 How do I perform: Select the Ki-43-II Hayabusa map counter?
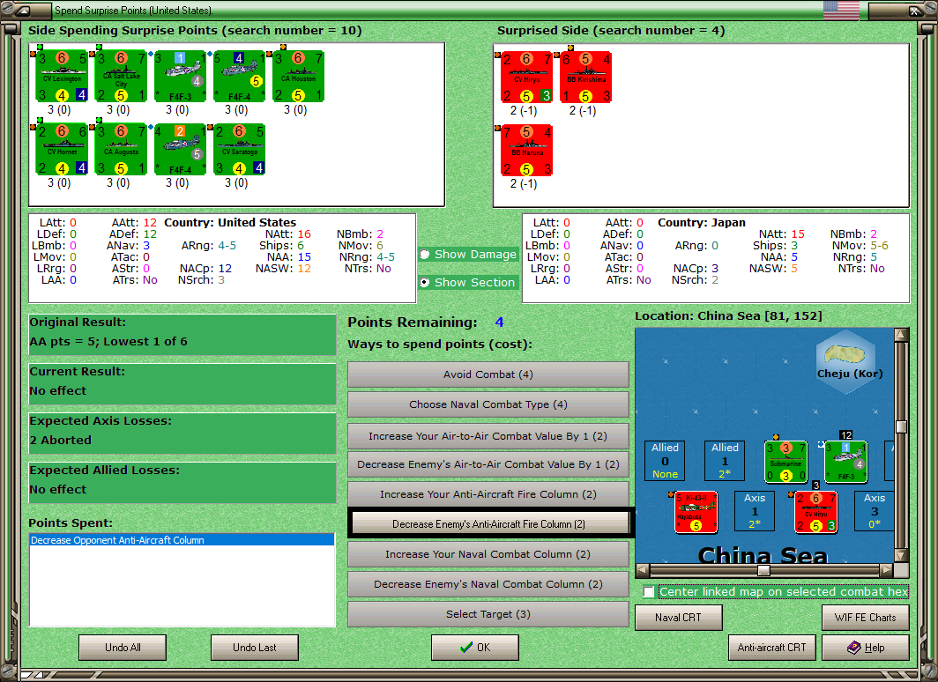pyautogui.click(x=696, y=512)
